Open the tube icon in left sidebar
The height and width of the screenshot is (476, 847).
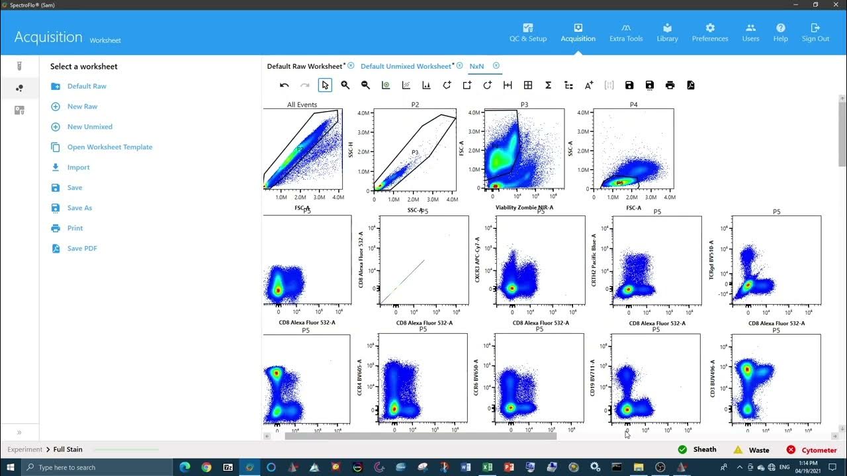coord(19,66)
